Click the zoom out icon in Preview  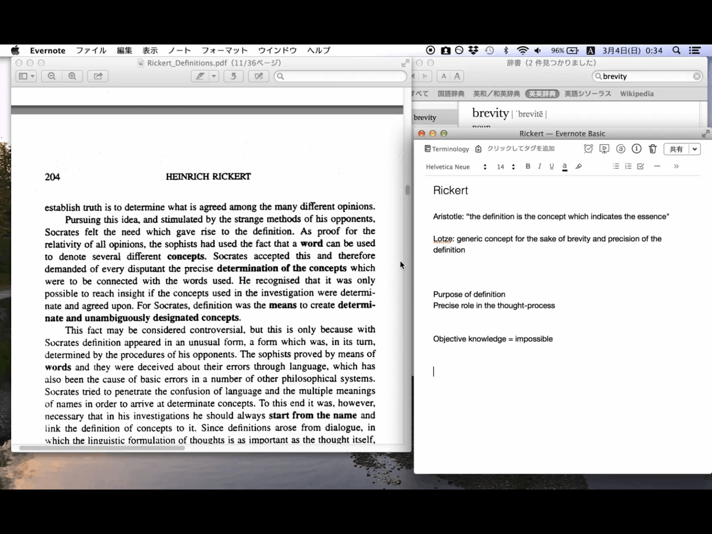point(51,76)
